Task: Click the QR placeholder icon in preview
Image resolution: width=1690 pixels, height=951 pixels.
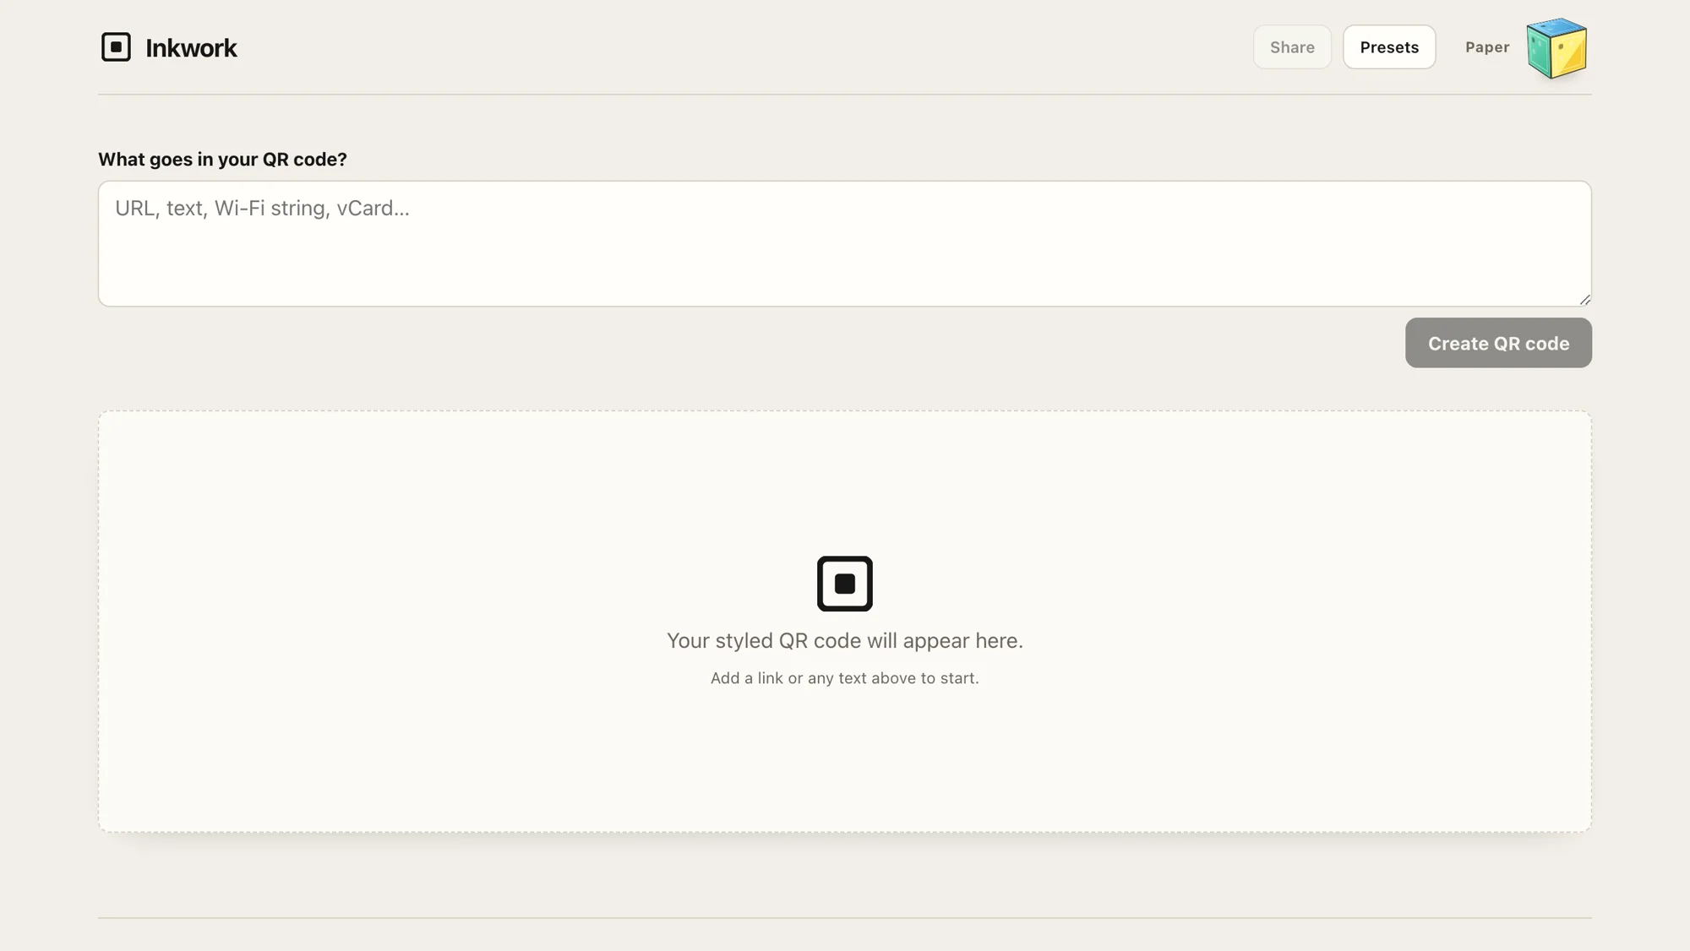Action: (x=844, y=584)
